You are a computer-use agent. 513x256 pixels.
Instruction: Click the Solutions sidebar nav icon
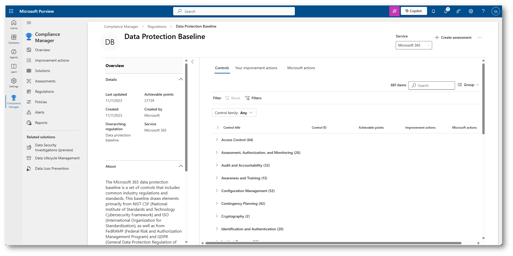(x=29, y=71)
